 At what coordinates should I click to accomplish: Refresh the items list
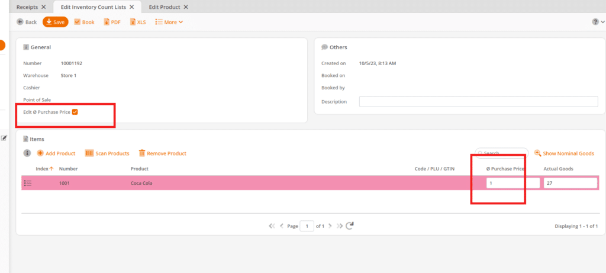[x=350, y=226]
